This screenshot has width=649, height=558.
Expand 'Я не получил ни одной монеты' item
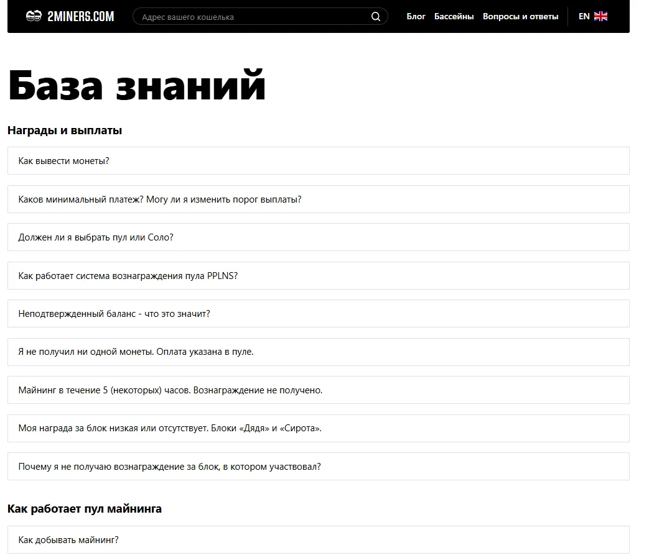point(319,352)
